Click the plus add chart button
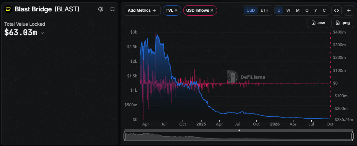Screen dimensions: 357x146 (349, 10)
